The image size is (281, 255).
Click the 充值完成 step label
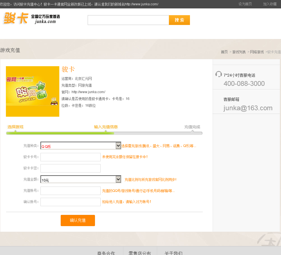click(192, 127)
